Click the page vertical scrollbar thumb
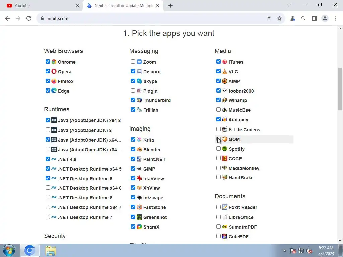 (340, 89)
